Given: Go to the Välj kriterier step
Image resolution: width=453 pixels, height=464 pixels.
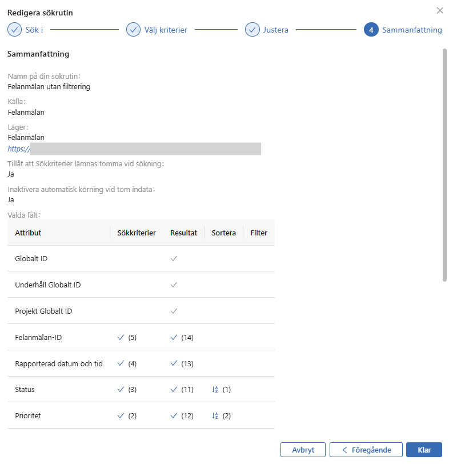Looking at the screenshot, I should click(165, 30).
